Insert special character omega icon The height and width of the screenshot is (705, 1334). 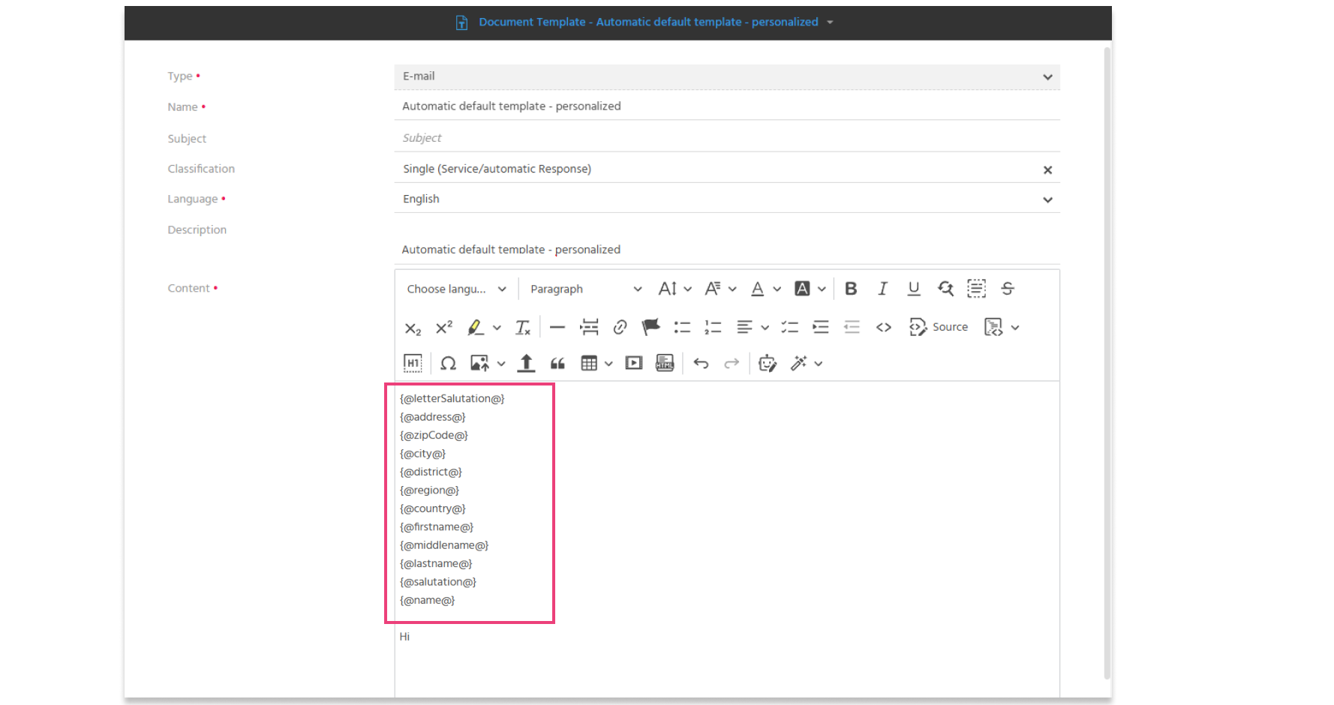(448, 364)
